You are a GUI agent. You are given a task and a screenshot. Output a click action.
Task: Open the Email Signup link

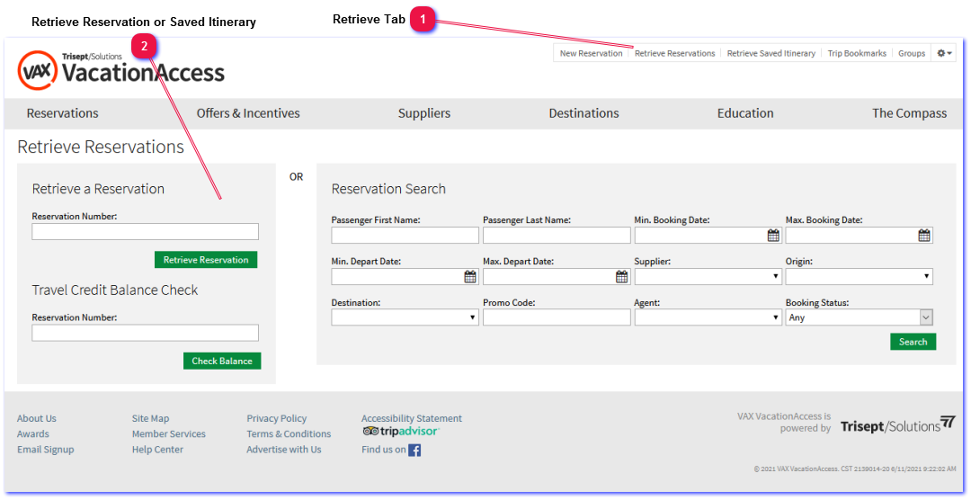point(45,450)
